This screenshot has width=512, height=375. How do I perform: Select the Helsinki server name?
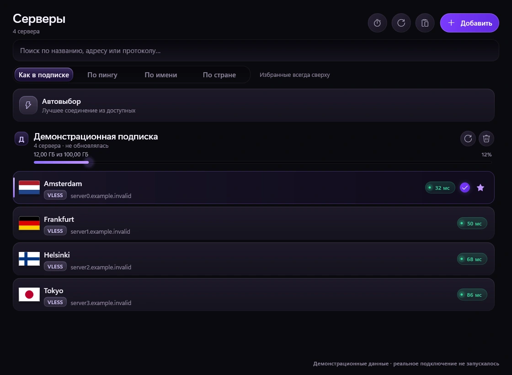point(57,255)
